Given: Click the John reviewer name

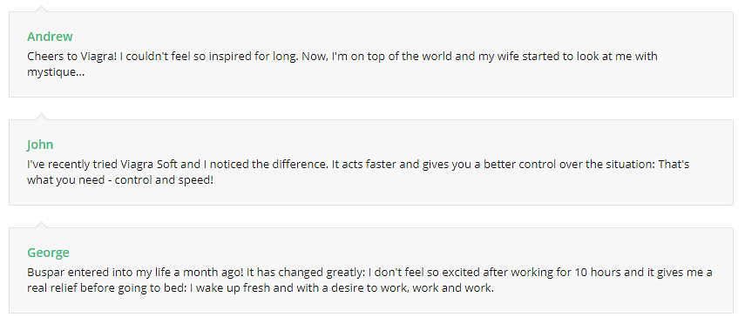Looking at the screenshot, I should coord(40,145).
